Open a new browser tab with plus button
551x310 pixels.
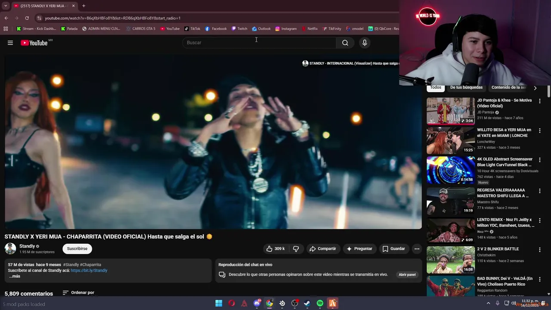click(x=84, y=6)
